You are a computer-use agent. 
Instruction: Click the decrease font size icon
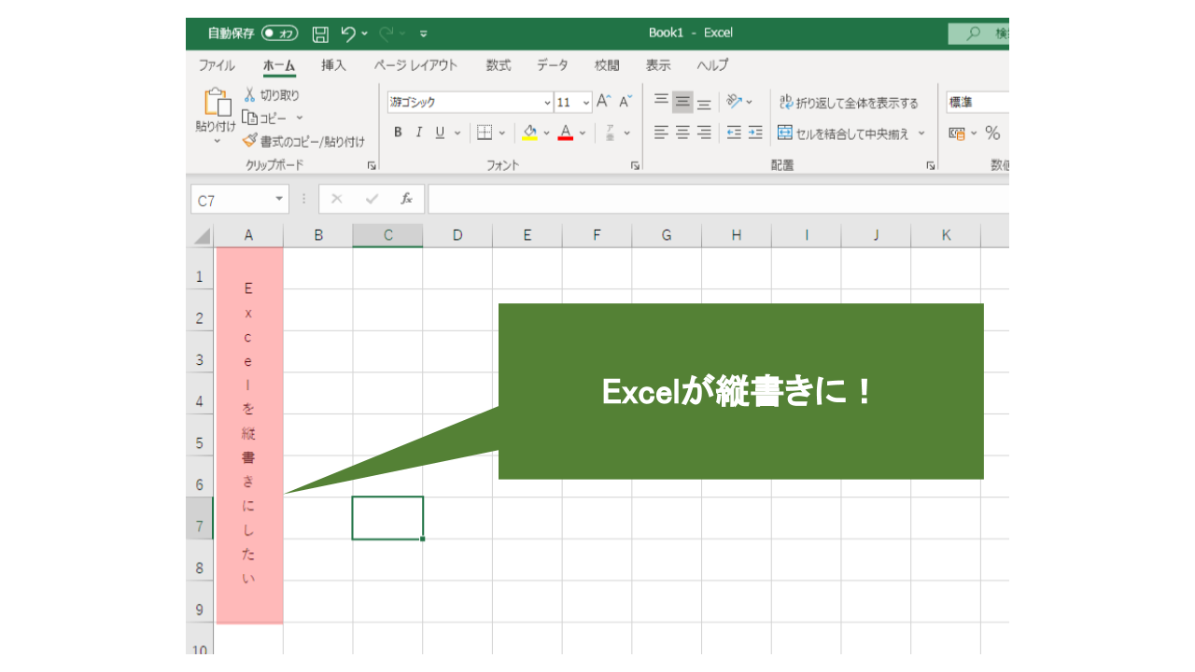(x=626, y=102)
